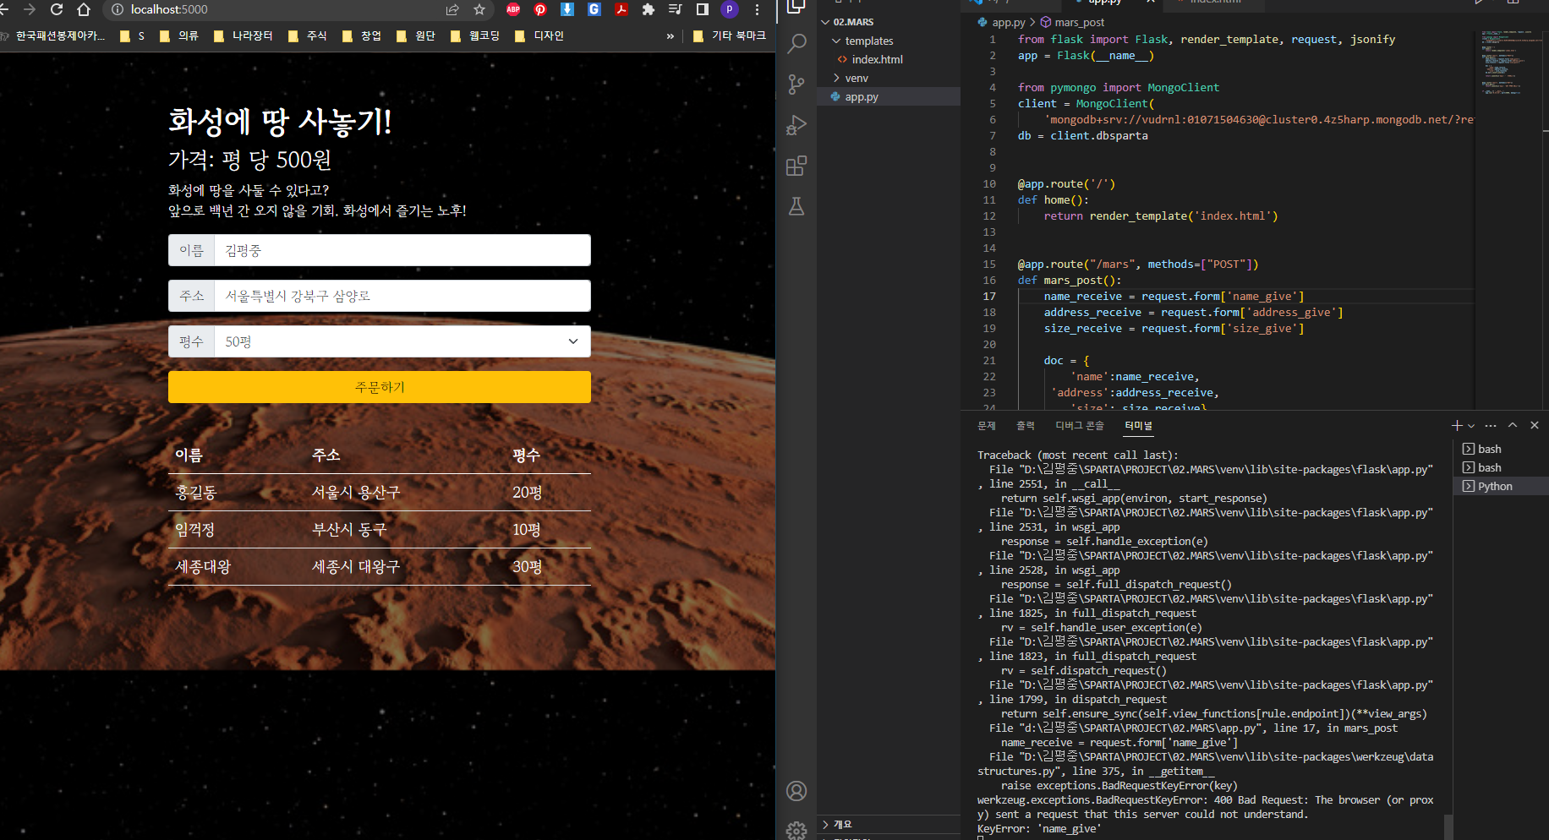Open the Extensions puzzle menu
The height and width of the screenshot is (840, 1549).
coord(649,9)
